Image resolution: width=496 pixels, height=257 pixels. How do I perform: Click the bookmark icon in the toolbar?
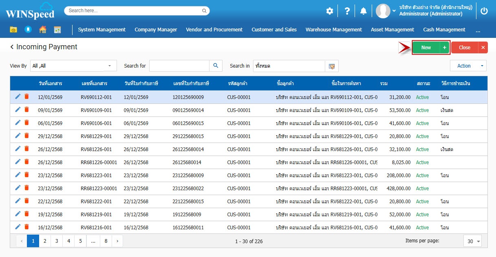(28, 29)
